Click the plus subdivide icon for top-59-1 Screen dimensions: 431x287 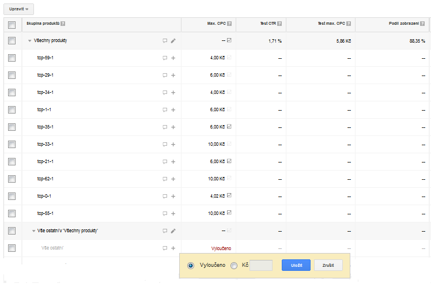point(173,58)
